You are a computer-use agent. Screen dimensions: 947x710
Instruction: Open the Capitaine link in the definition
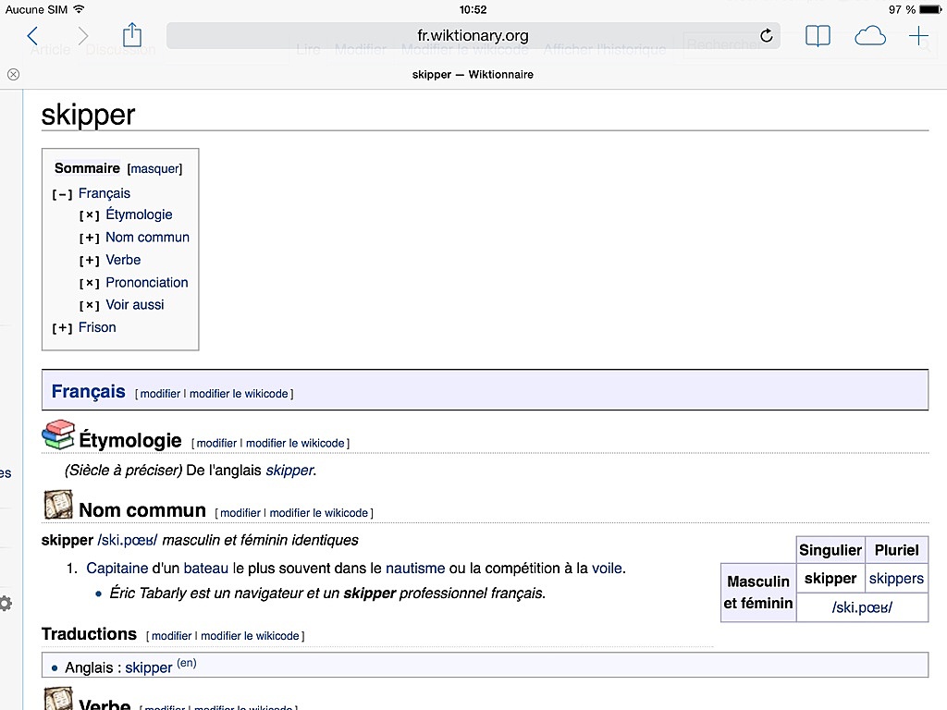[117, 569]
